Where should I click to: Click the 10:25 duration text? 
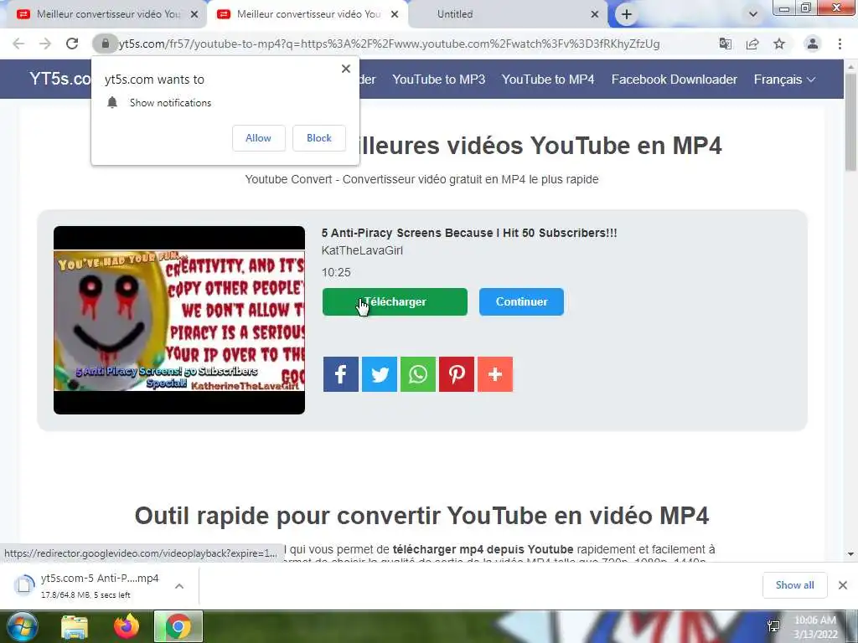click(336, 272)
